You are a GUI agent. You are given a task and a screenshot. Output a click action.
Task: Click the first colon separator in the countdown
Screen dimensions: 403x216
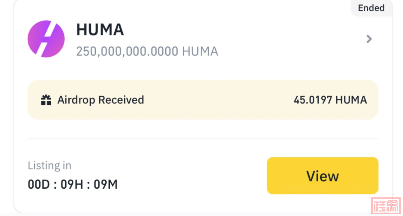click(x=55, y=184)
